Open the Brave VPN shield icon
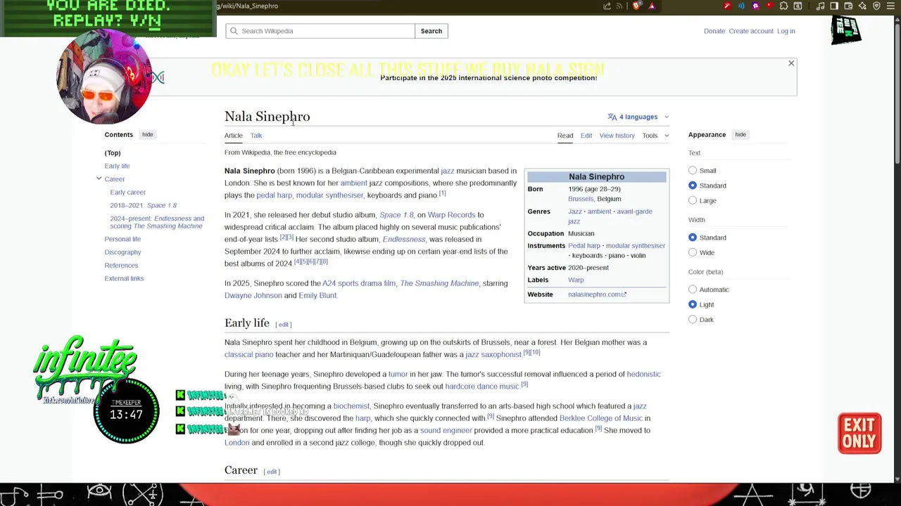This screenshot has width=901, height=506. pyautogui.click(x=876, y=6)
